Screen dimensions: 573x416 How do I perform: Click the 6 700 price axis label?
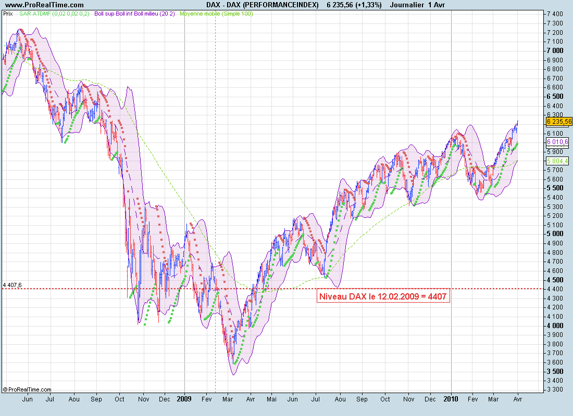pos(555,78)
